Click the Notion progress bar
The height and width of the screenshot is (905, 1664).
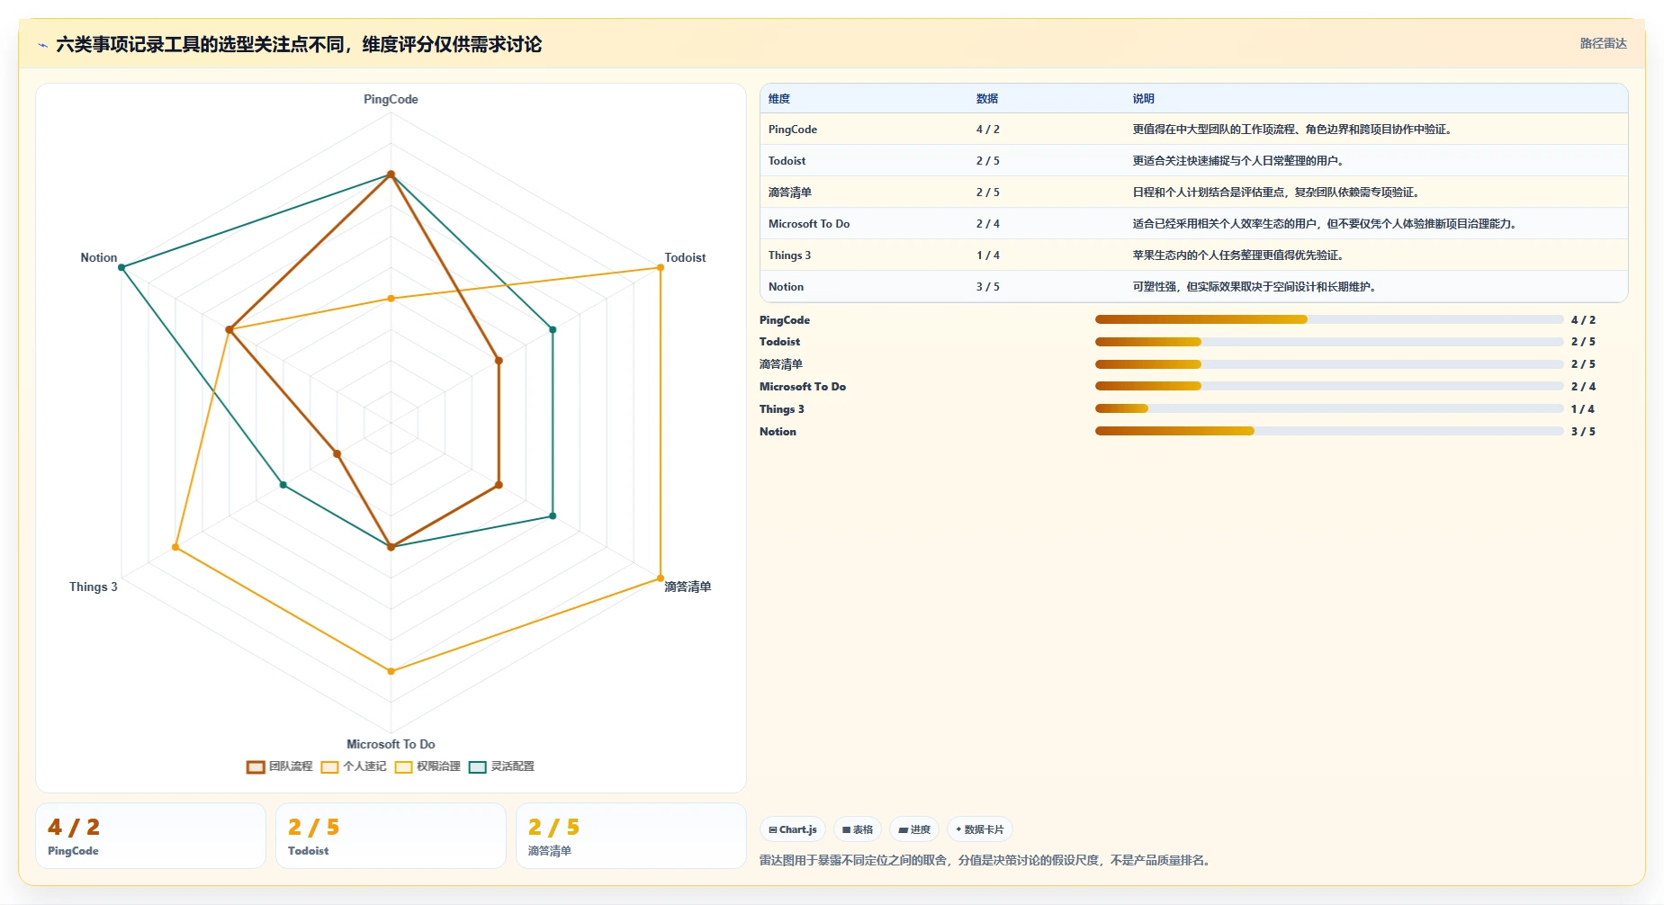tap(1329, 431)
